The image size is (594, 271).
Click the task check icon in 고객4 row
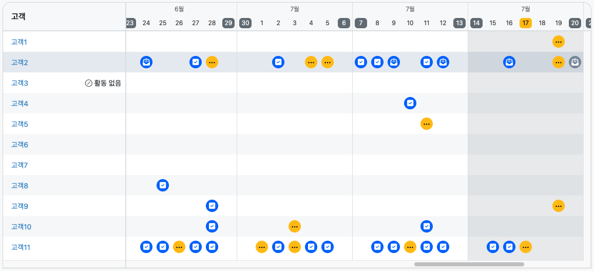tap(410, 103)
